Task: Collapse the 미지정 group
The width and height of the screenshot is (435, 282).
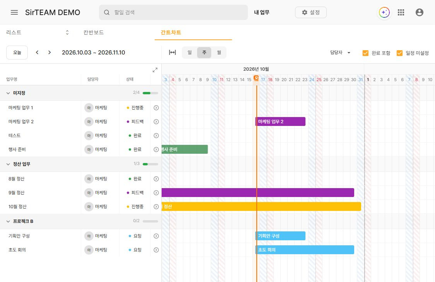Action: tap(8, 93)
